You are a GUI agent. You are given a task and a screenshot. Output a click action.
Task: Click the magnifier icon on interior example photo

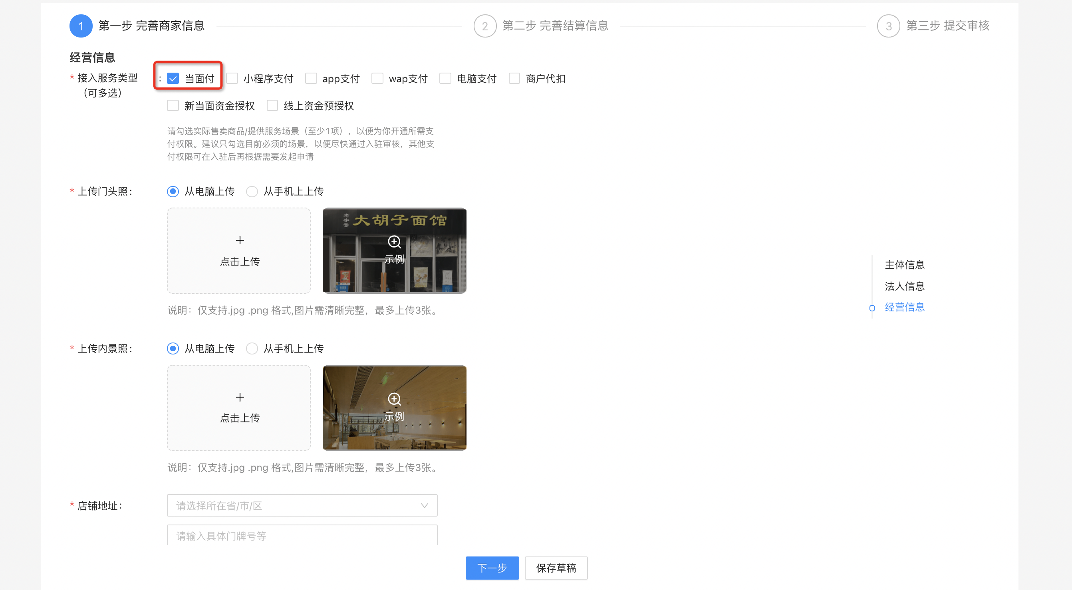tap(394, 399)
